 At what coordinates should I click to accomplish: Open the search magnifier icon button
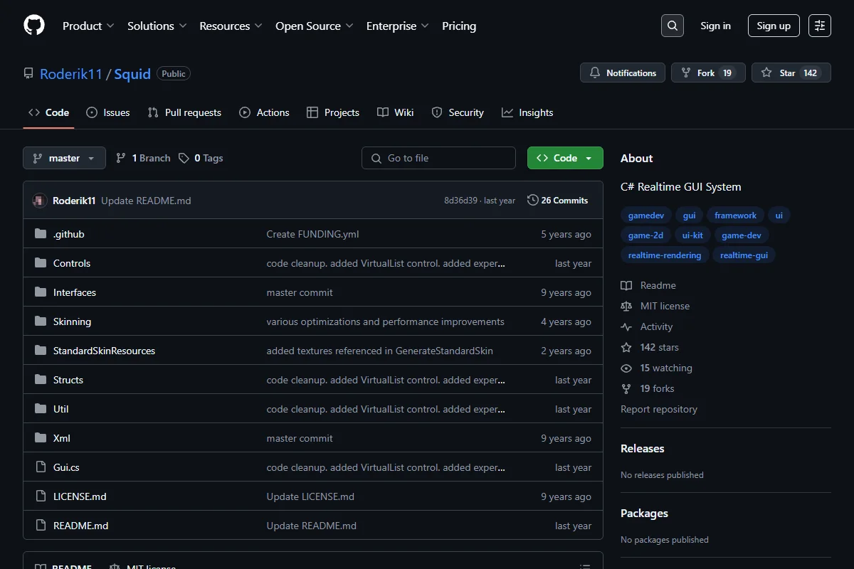[672, 26]
